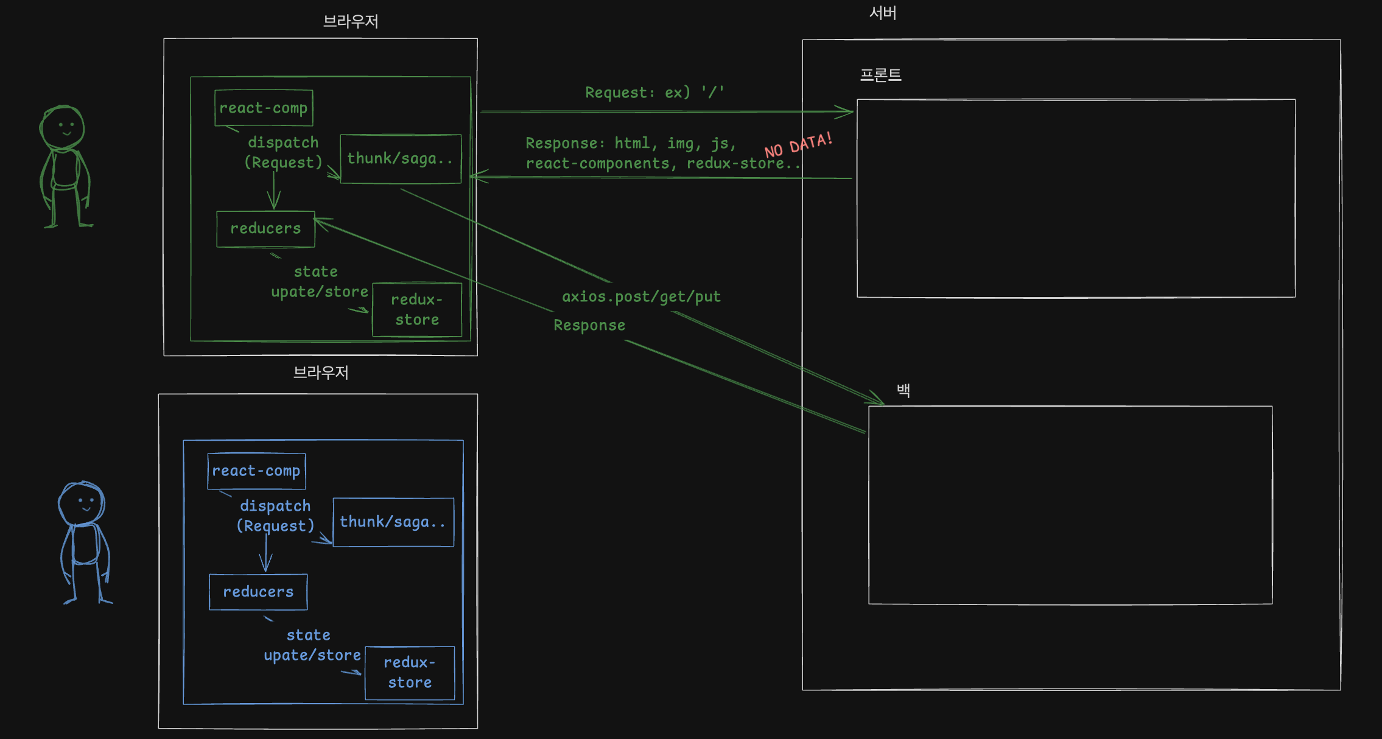Select the blue stick figure drawing
1382x739 pixels.
click(x=85, y=542)
